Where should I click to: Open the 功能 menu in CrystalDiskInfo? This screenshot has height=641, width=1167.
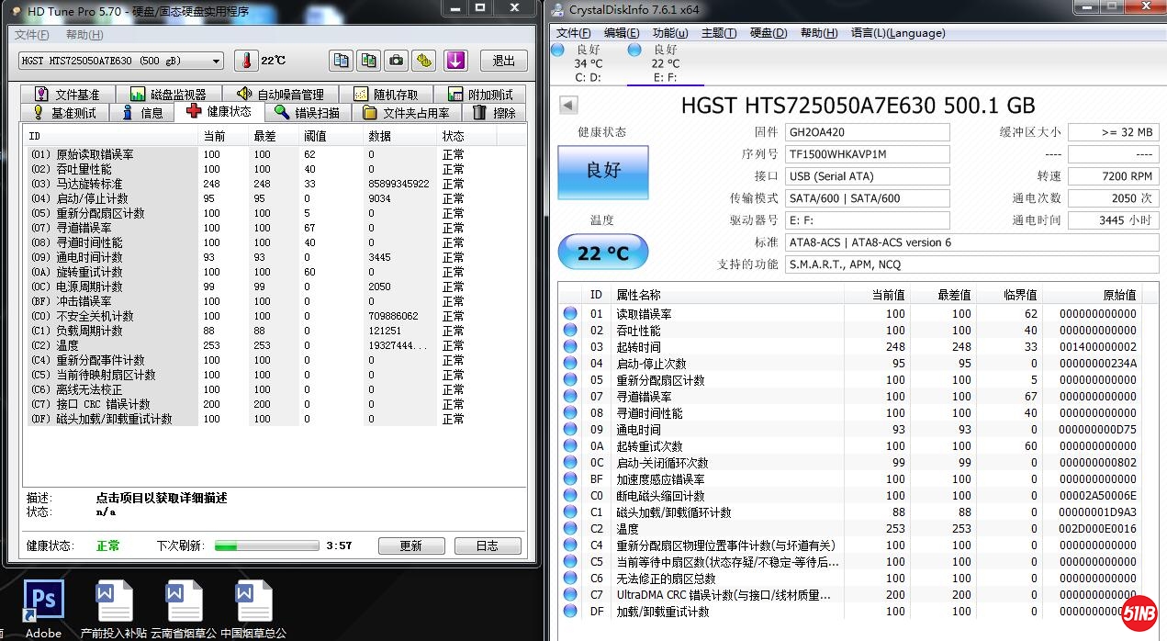pos(668,33)
